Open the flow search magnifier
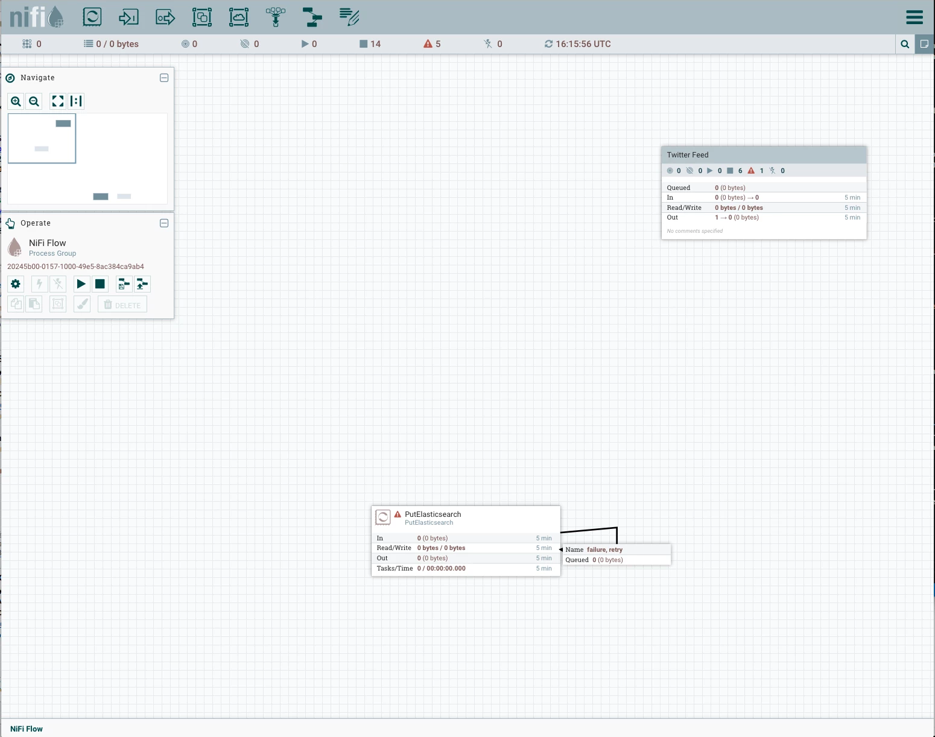Image resolution: width=935 pixels, height=737 pixels. pyautogui.click(x=905, y=44)
